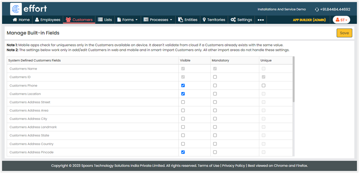
Task: Toggle Unique checkbox for Customers Phone
Action: [x=263, y=86]
